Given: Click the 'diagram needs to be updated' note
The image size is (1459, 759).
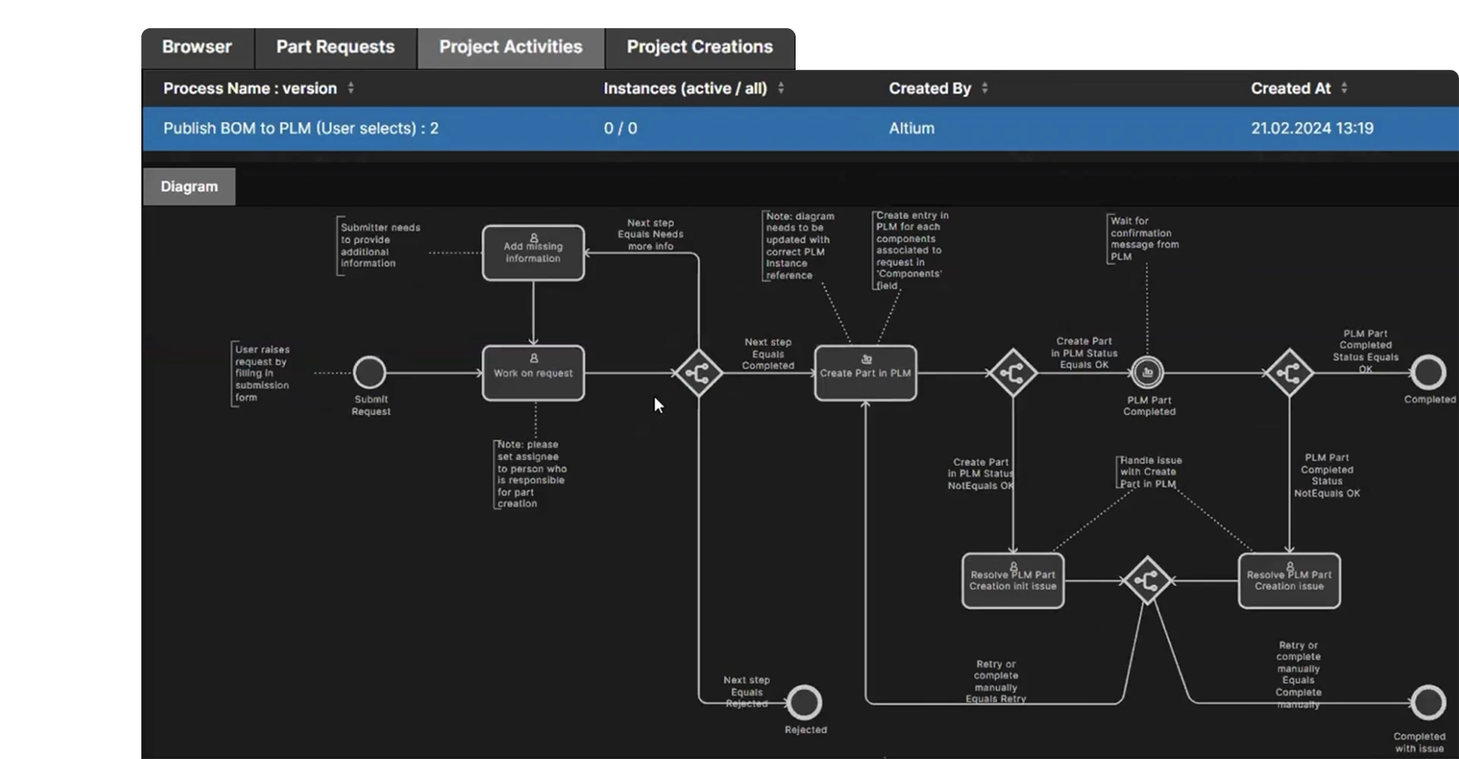Looking at the screenshot, I should [799, 246].
